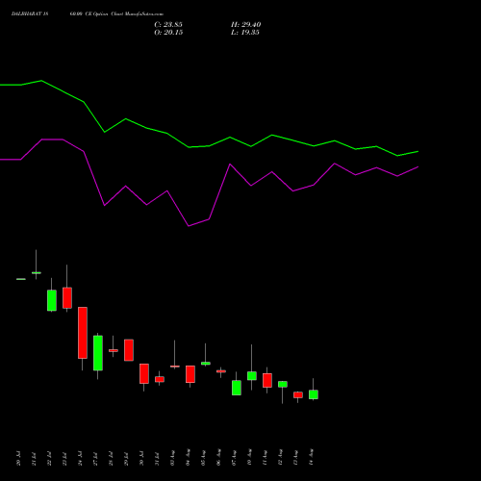Click the '24 Jul' date label
481x481 pixels.
click(x=80, y=459)
